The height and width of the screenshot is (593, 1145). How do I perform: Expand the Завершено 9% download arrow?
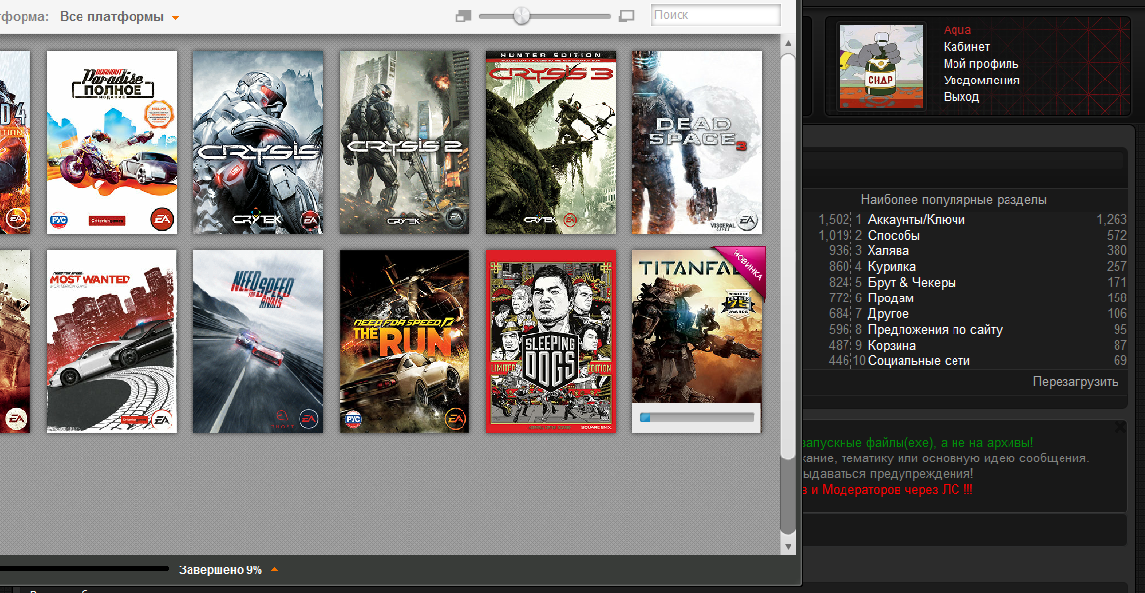(x=275, y=570)
